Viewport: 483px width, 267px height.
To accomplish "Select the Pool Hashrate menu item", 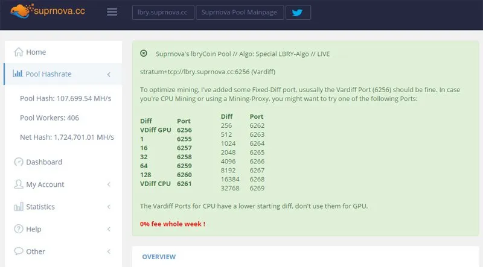I will (63, 74).
